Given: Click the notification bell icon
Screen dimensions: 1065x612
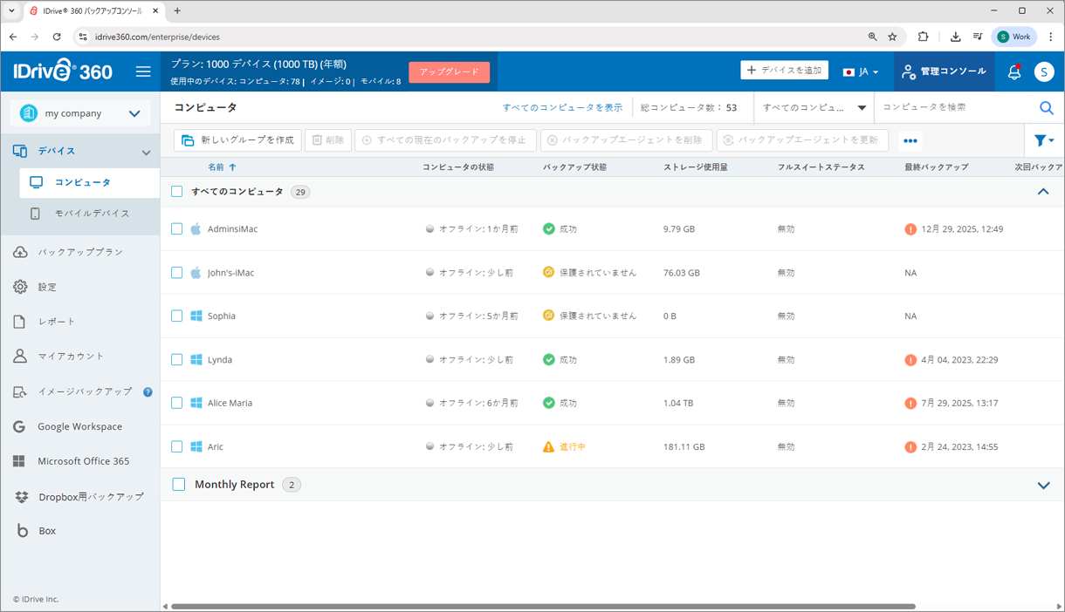Looking at the screenshot, I should pyautogui.click(x=1013, y=72).
